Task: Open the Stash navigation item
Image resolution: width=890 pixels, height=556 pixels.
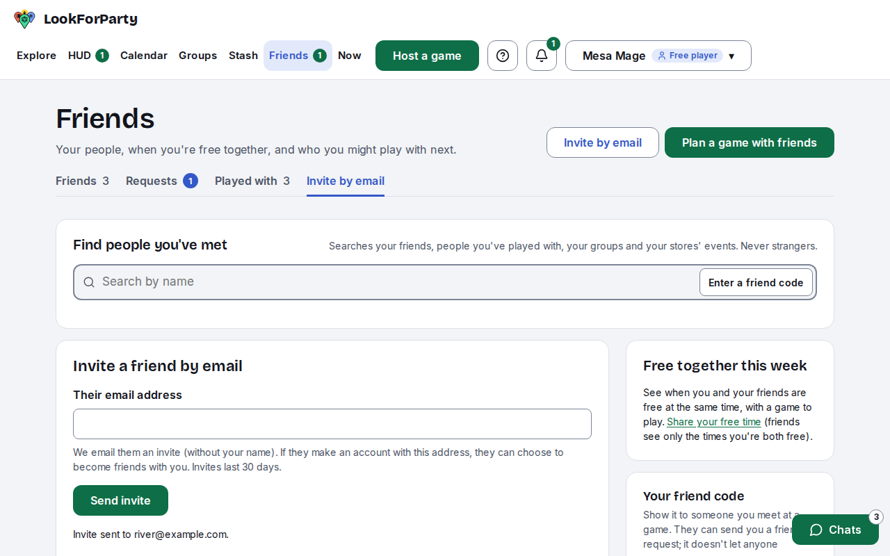Action: (243, 56)
